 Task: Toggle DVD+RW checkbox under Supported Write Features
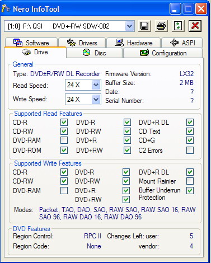click(126, 200)
